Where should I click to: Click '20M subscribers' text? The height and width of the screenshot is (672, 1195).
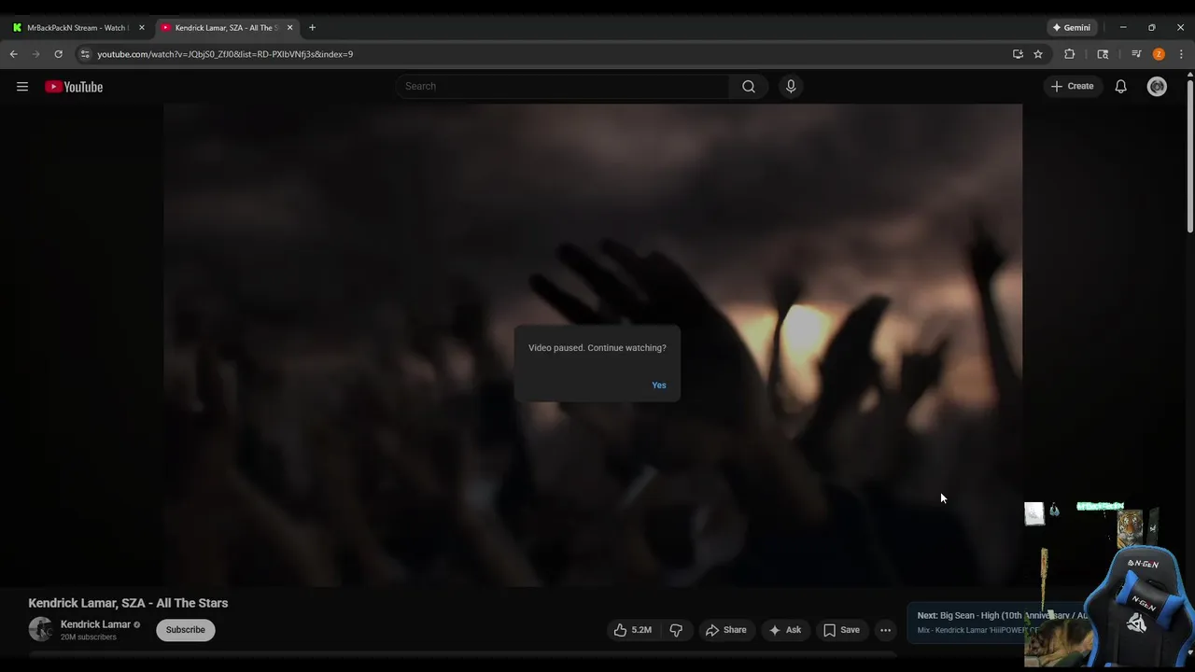[x=89, y=637]
